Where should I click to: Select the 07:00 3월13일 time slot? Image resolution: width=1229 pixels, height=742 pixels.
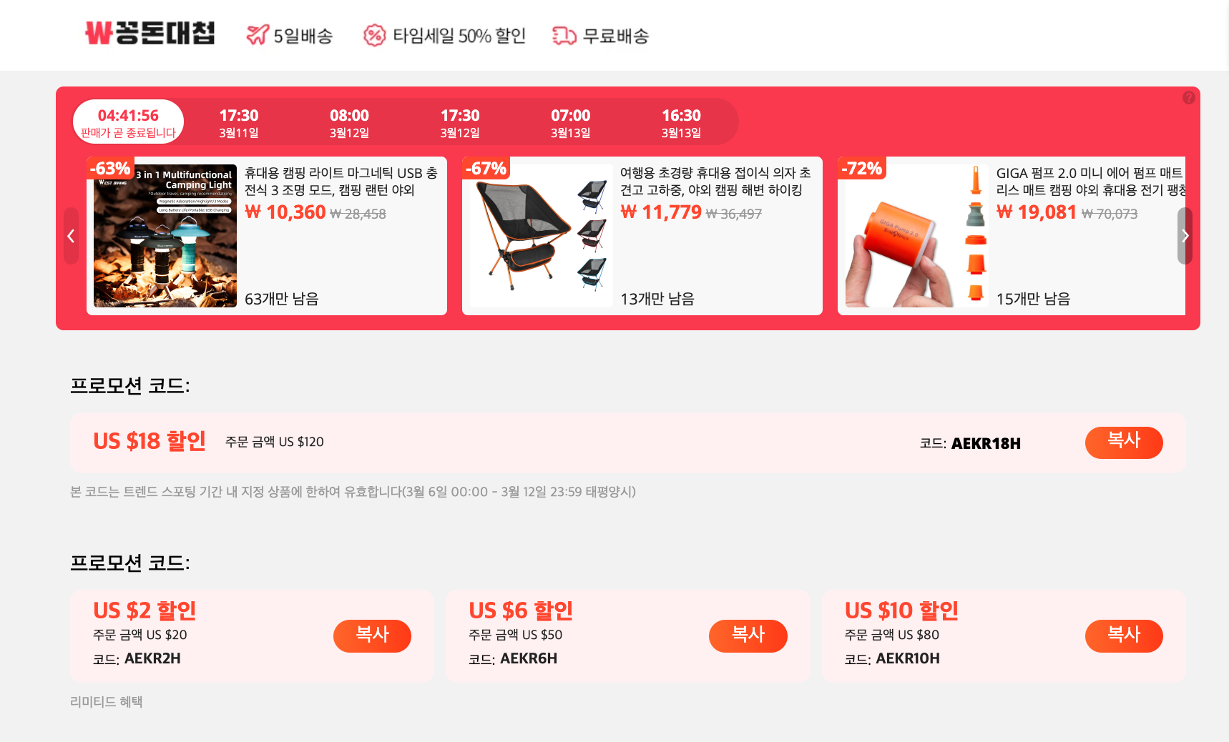pos(570,123)
